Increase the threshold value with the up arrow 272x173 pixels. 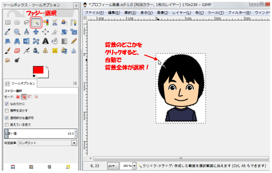[x=75, y=131]
